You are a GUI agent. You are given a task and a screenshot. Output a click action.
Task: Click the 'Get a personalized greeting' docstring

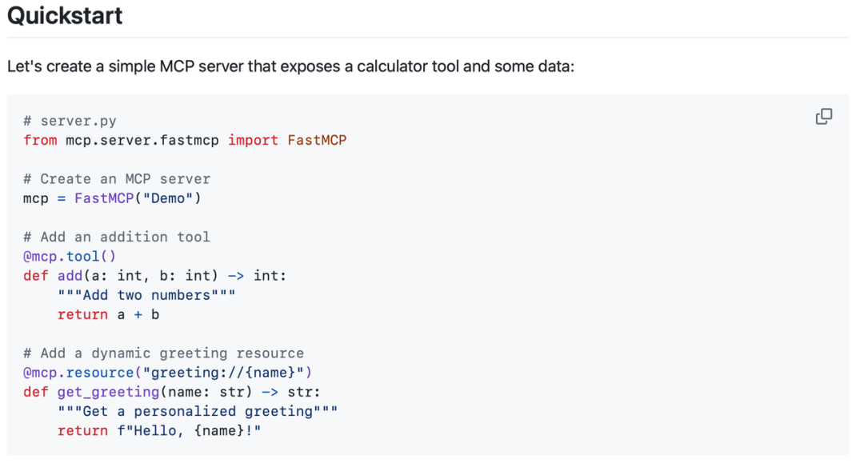198,411
